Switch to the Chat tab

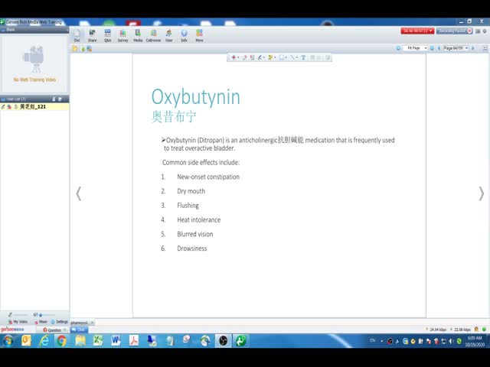(78, 330)
